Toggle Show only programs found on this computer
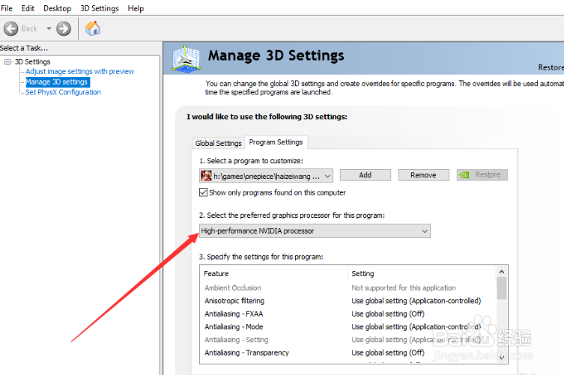The image size is (564, 375). (x=203, y=192)
